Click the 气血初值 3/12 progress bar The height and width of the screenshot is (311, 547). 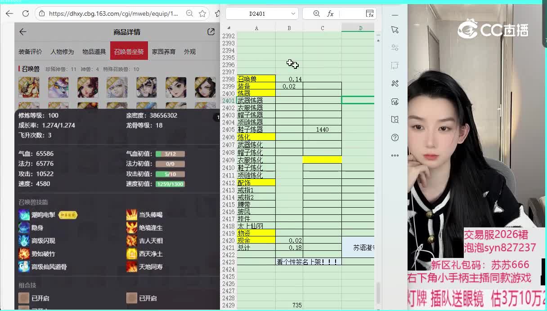(x=170, y=154)
